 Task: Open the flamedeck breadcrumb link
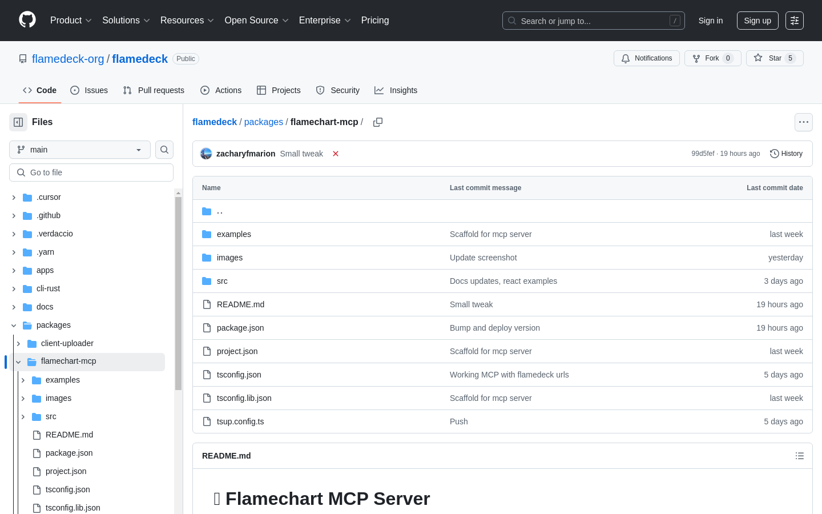215,122
